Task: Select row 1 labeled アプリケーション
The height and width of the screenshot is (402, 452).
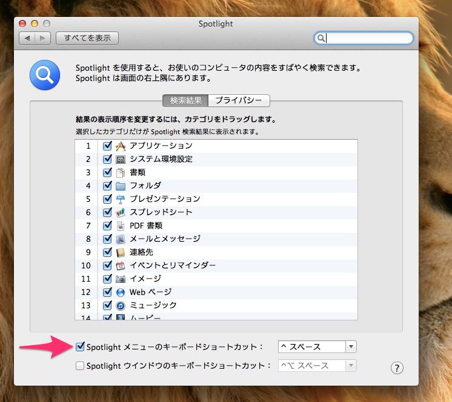Action: 216,146
